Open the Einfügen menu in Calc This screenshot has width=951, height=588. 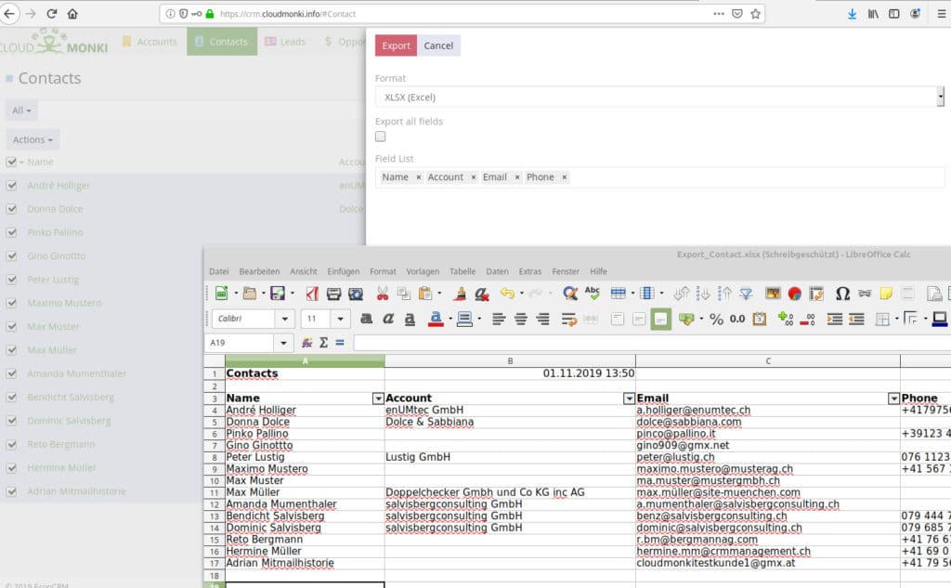pyautogui.click(x=344, y=271)
